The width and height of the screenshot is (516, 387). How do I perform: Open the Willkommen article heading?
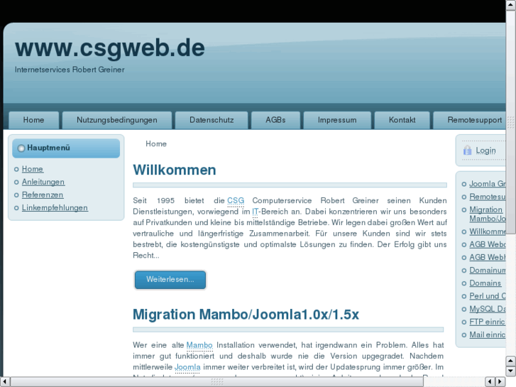(x=175, y=170)
